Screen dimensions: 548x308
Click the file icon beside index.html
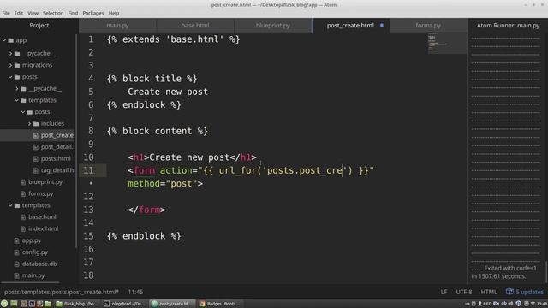(23, 228)
